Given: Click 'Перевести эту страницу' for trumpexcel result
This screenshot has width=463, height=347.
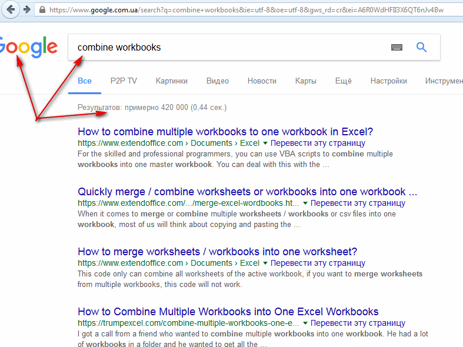Looking at the screenshot, I should [358, 323].
